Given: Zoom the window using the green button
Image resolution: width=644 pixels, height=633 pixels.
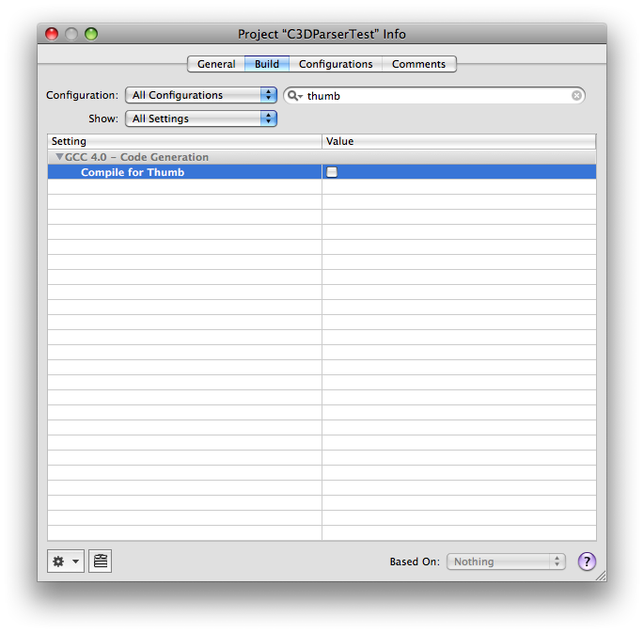Looking at the screenshot, I should 91,34.
